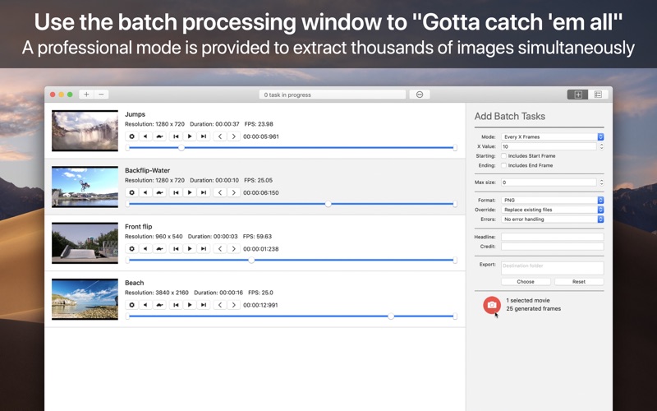Open the Override dropdown showing Replace existing files

tap(552, 210)
